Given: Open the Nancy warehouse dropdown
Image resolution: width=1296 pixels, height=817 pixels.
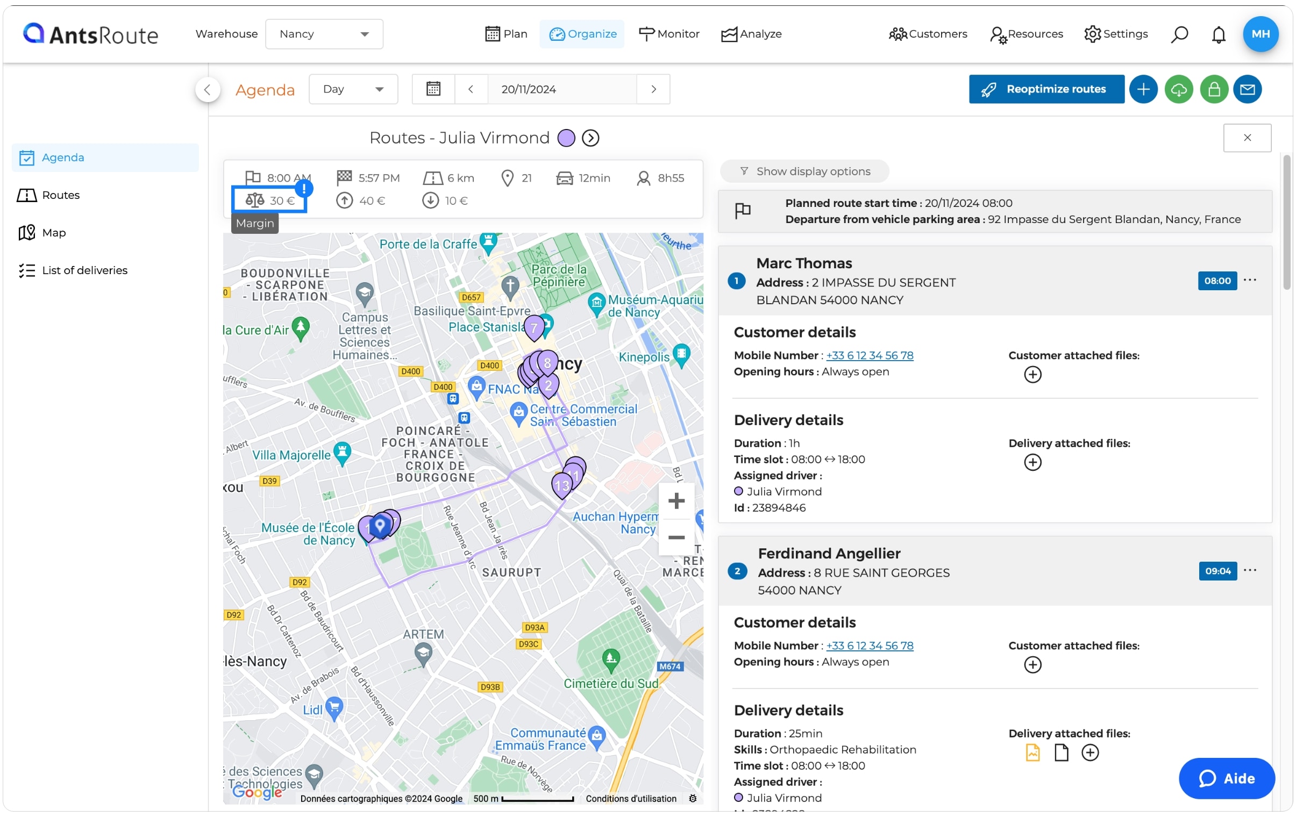Looking at the screenshot, I should point(324,34).
